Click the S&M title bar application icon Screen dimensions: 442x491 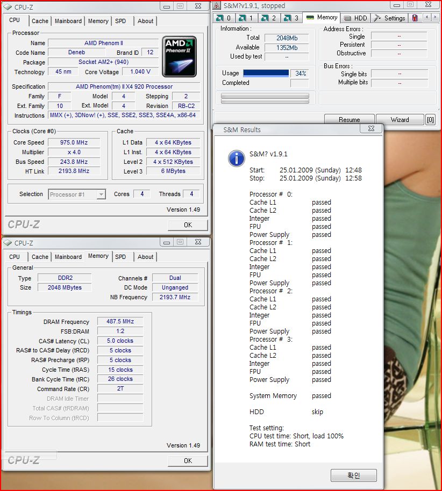(x=217, y=5)
